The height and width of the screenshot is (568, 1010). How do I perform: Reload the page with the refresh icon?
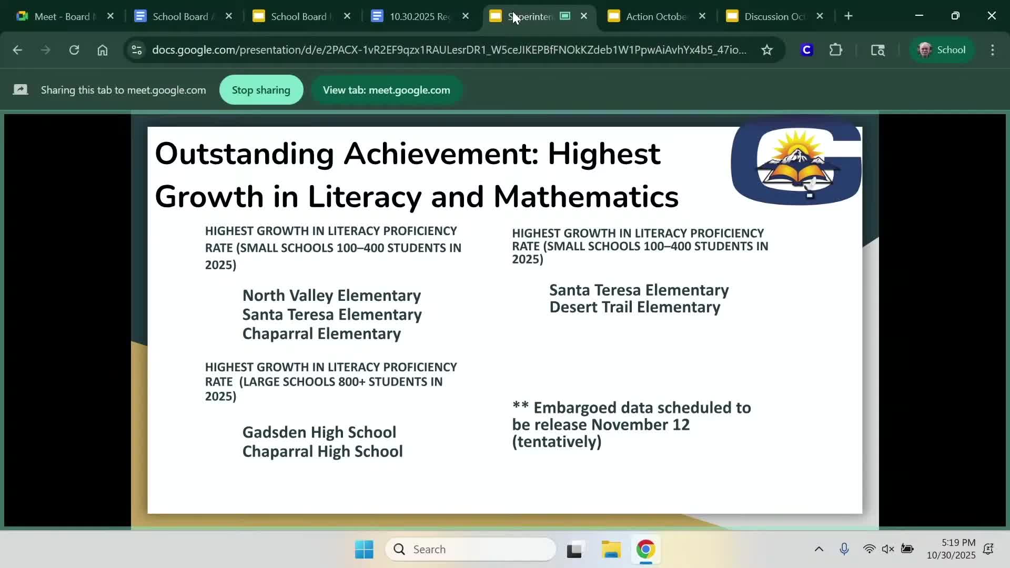pos(74,50)
